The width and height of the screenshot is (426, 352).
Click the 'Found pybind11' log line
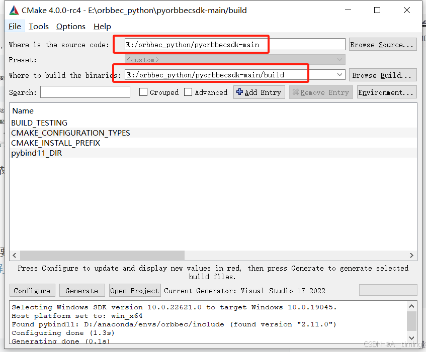tap(174, 324)
